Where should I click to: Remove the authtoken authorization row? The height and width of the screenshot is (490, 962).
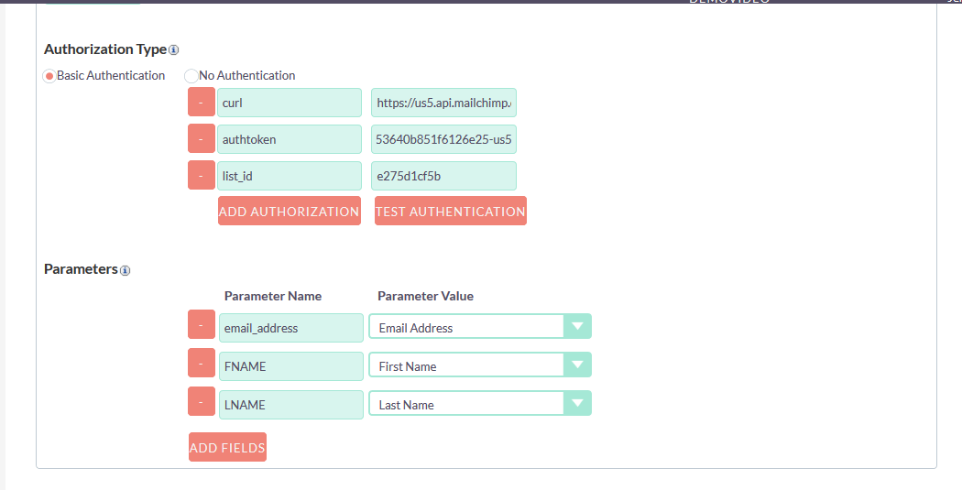tap(202, 138)
